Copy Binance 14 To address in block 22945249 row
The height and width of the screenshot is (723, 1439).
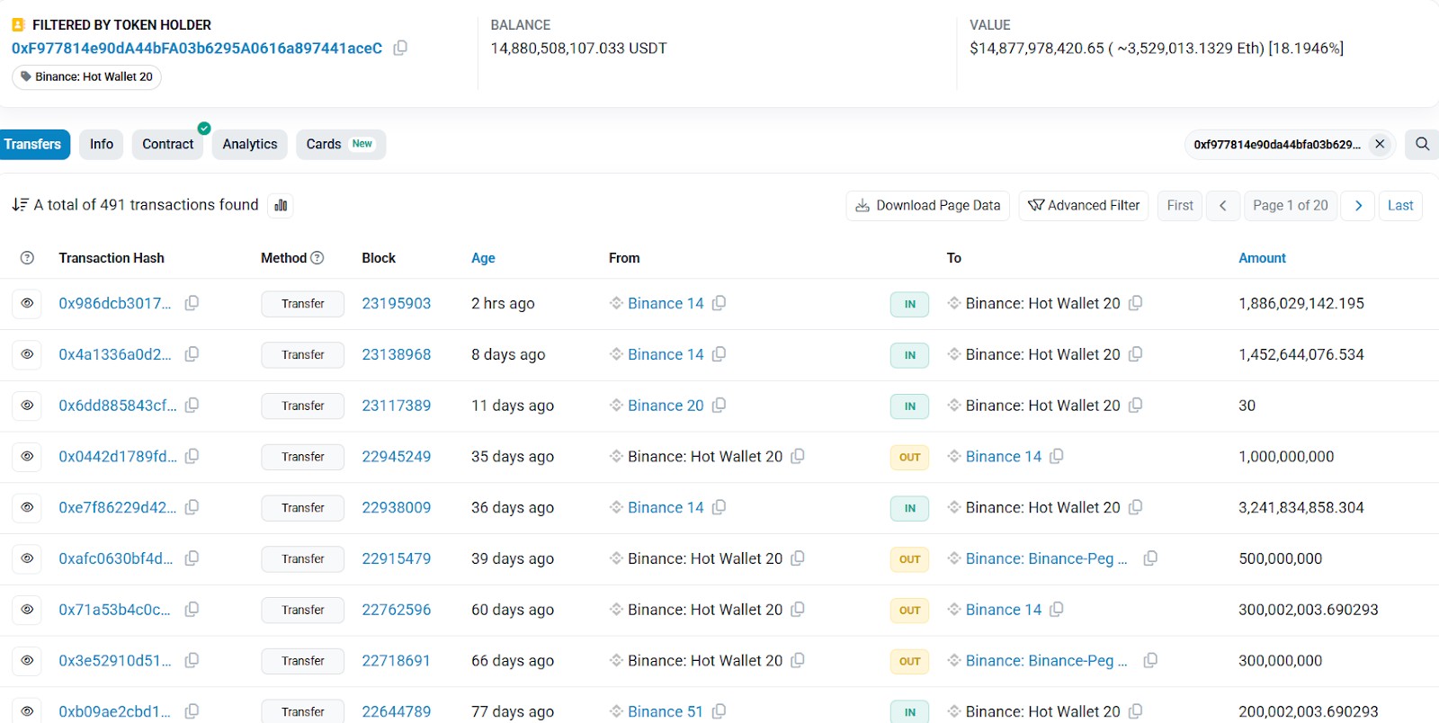point(1057,457)
